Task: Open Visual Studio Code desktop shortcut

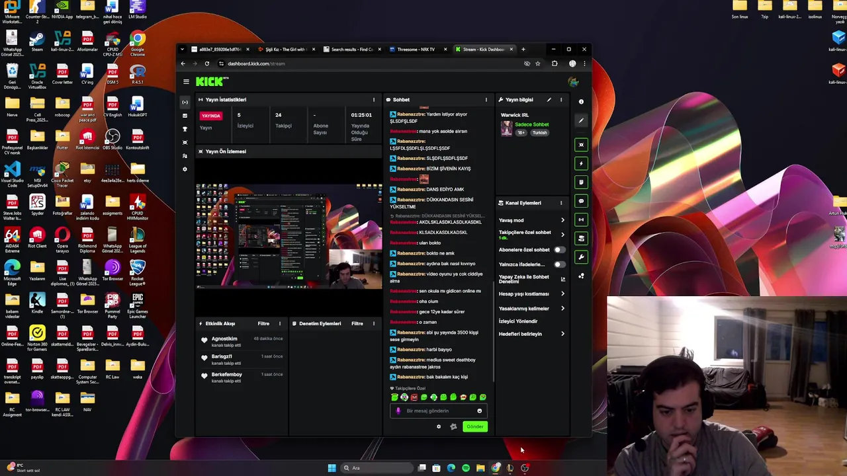Action: click(x=12, y=173)
